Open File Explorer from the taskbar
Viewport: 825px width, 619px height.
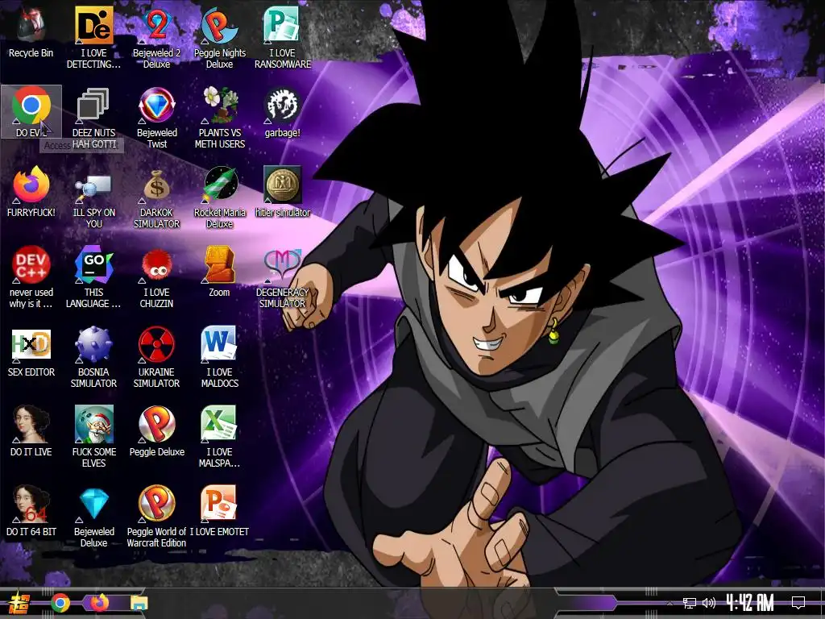[139, 603]
